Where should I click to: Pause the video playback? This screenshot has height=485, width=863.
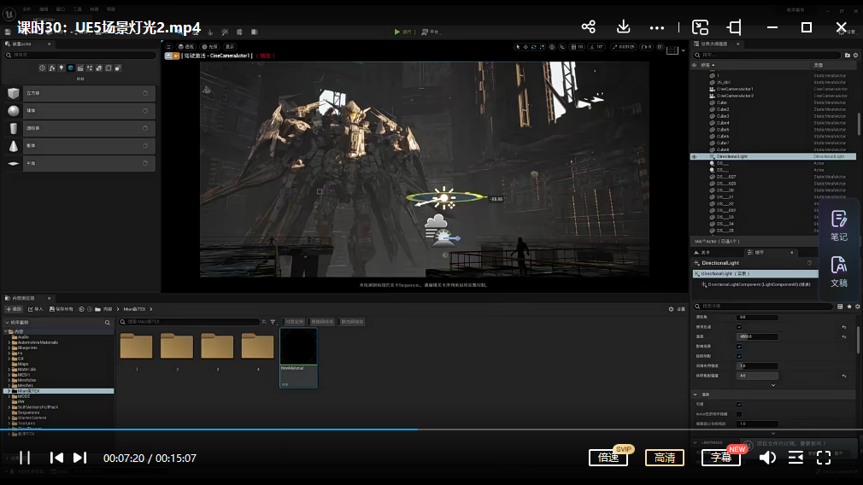(25, 458)
